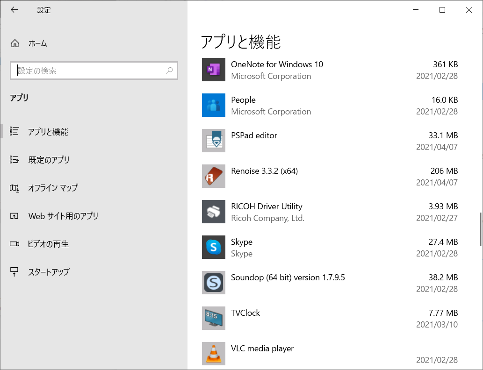Select the People app name

[x=243, y=100]
